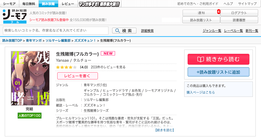Open the 読書履歴 button

point(239,20)
